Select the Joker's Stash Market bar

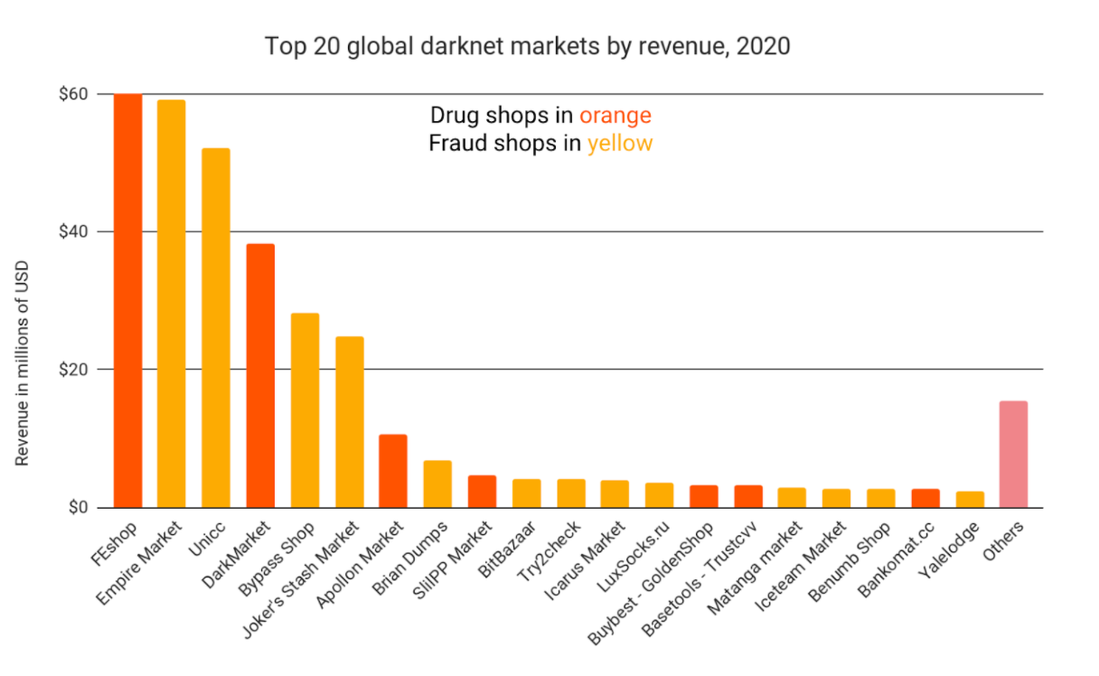pos(350,422)
